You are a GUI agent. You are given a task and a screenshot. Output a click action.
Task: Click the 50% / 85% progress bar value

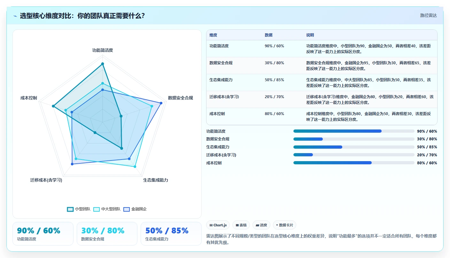click(x=427, y=147)
